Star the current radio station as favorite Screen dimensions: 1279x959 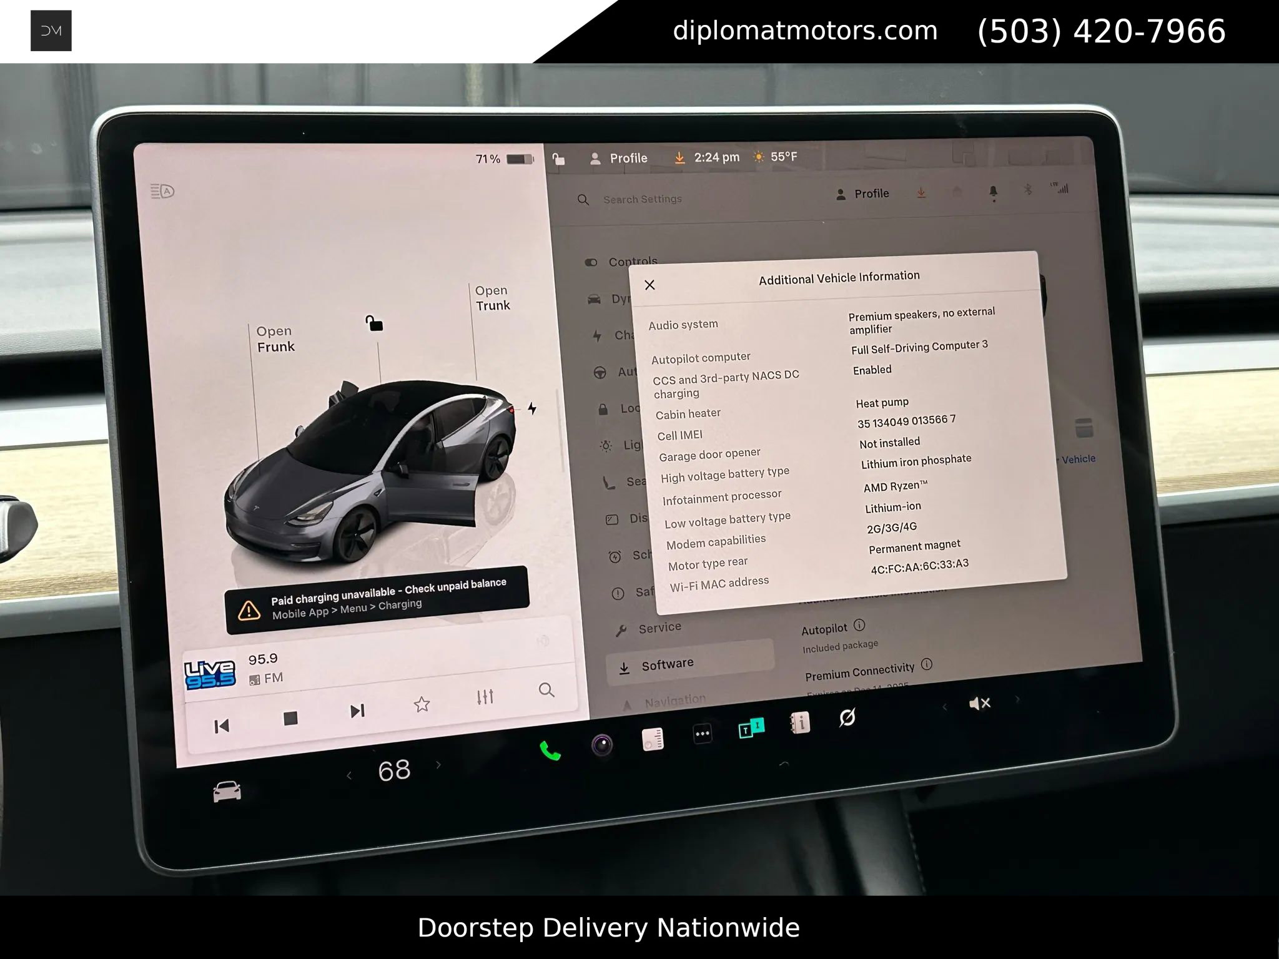[x=422, y=704]
